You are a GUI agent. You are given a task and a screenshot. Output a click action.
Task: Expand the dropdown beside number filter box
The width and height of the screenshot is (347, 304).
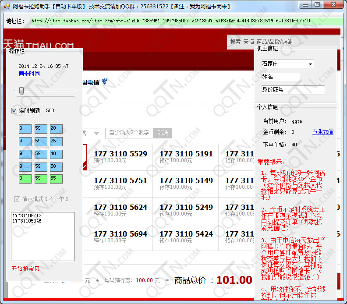coord(96,133)
